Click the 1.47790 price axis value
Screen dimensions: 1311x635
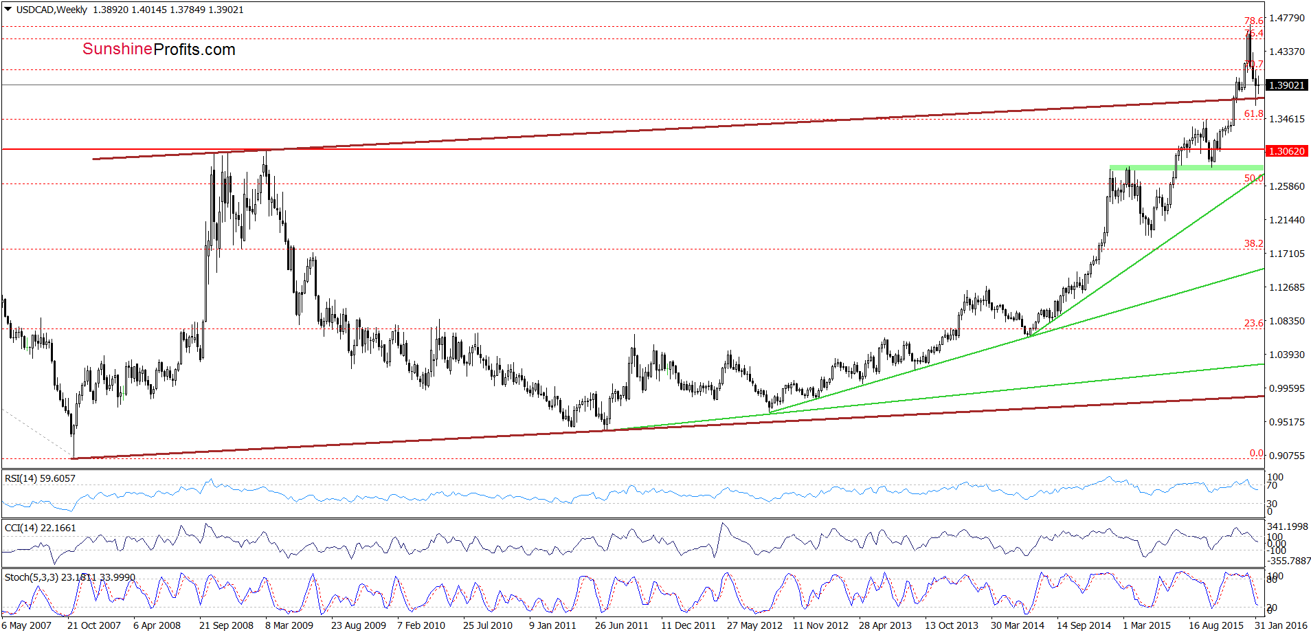coord(1286,18)
